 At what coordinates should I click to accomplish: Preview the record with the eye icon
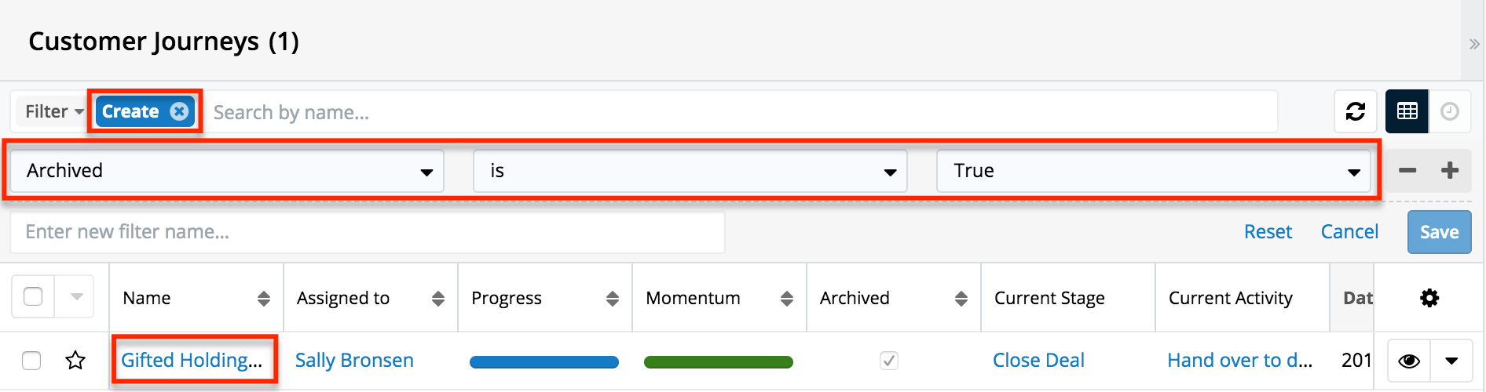click(1409, 361)
